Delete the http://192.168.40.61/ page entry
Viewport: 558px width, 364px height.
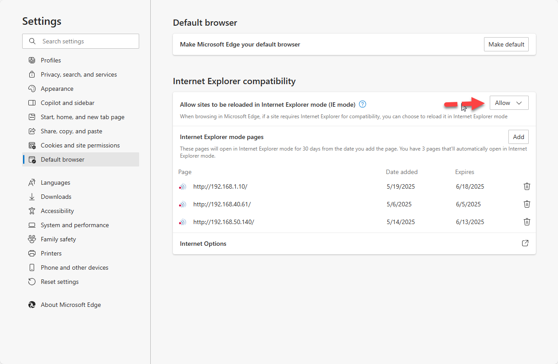(527, 204)
